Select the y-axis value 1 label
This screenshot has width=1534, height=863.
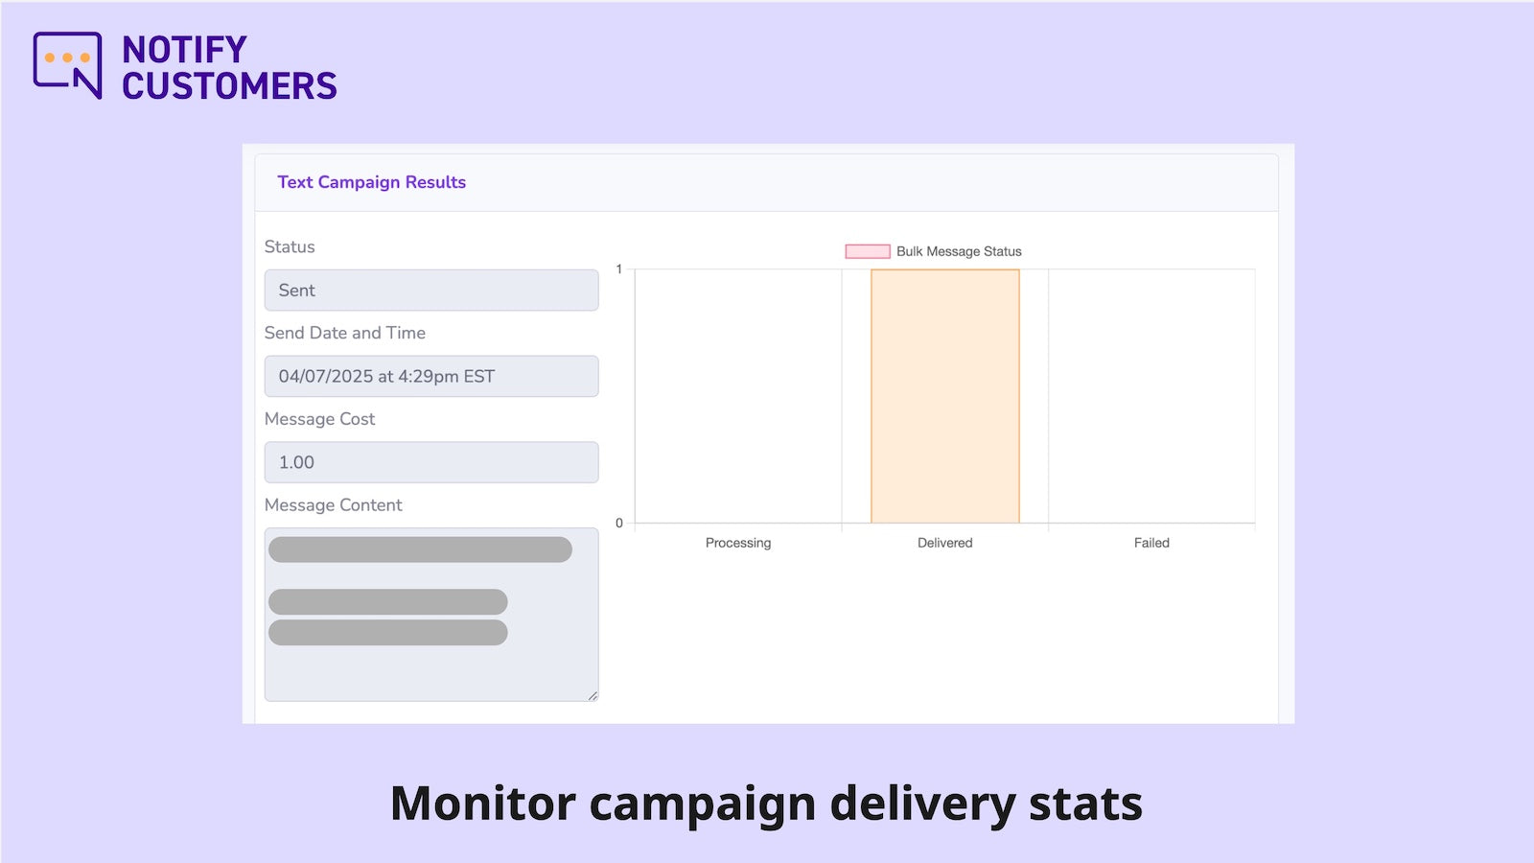(x=619, y=269)
